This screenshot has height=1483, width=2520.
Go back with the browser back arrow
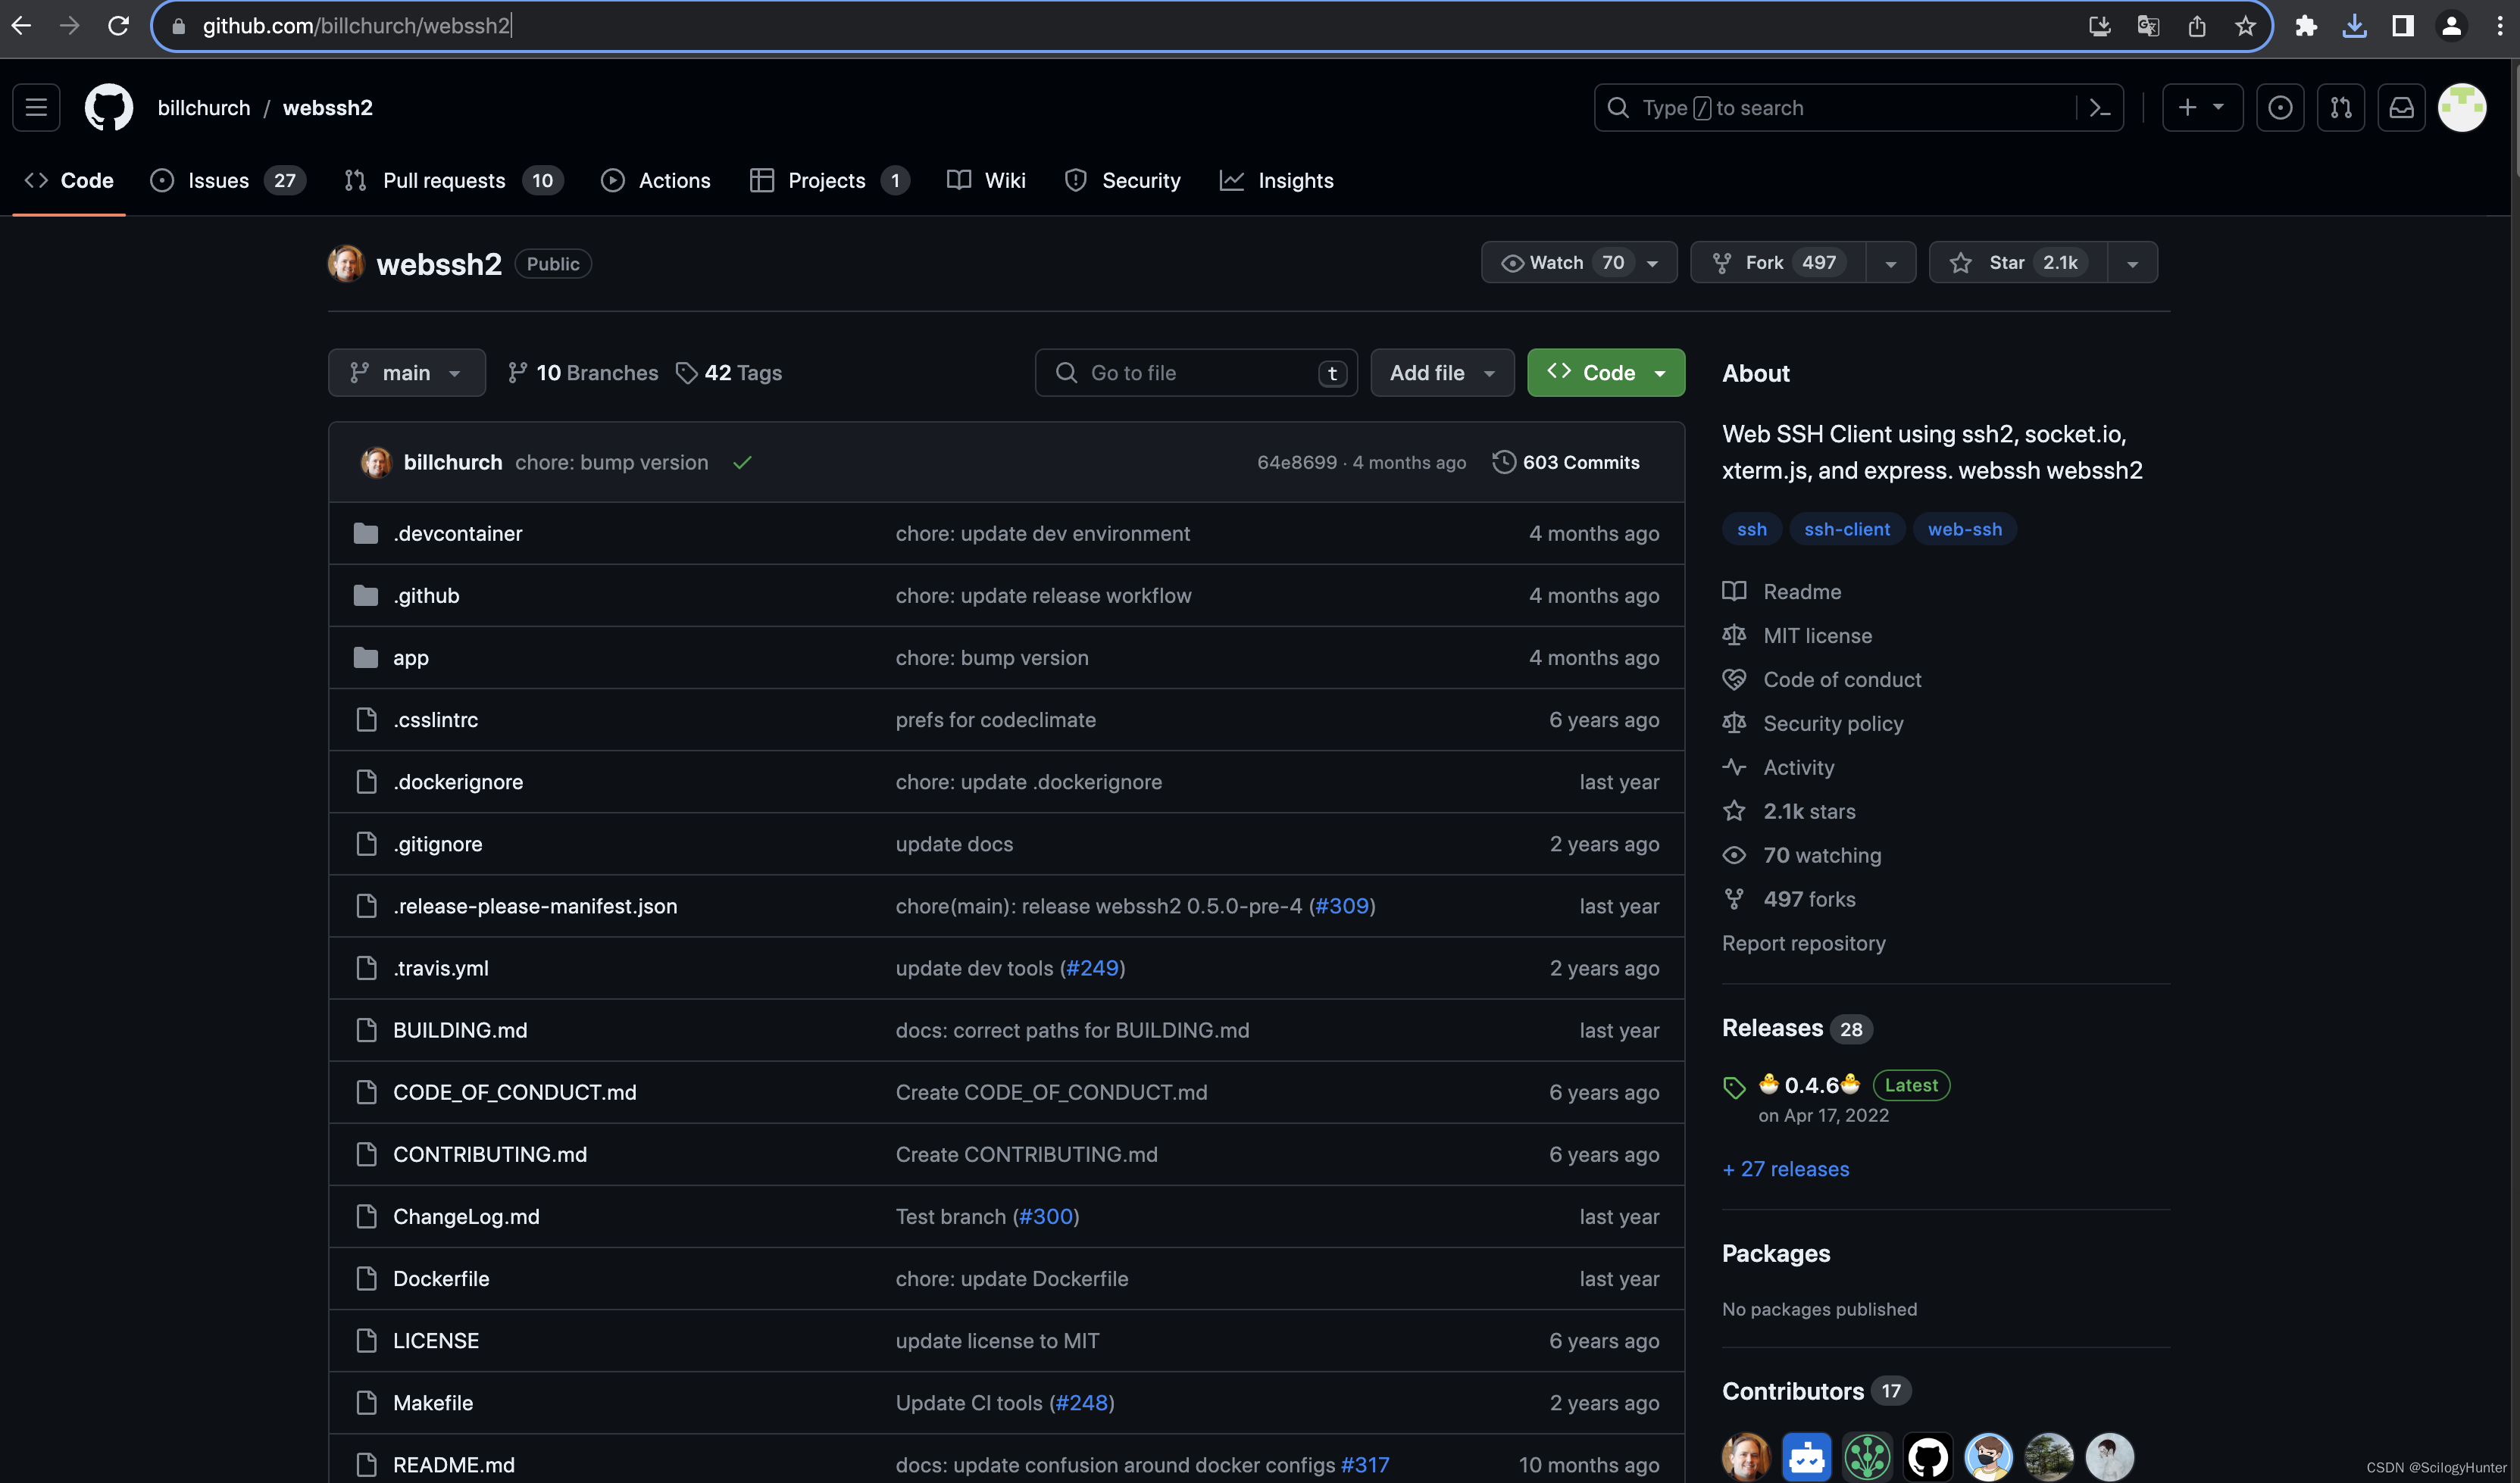(x=21, y=25)
